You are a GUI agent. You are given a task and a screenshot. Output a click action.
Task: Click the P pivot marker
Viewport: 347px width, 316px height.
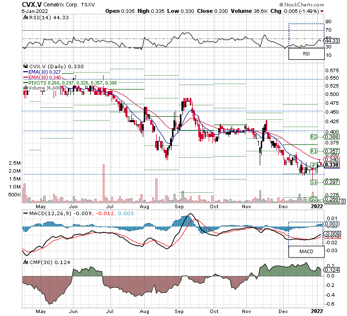pos(314,165)
